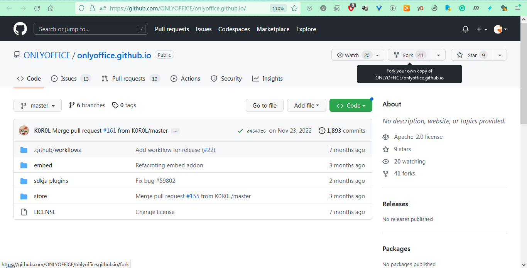Reload the page in browser
The width and height of the screenshot is (527, 268).
click(37, 8)
